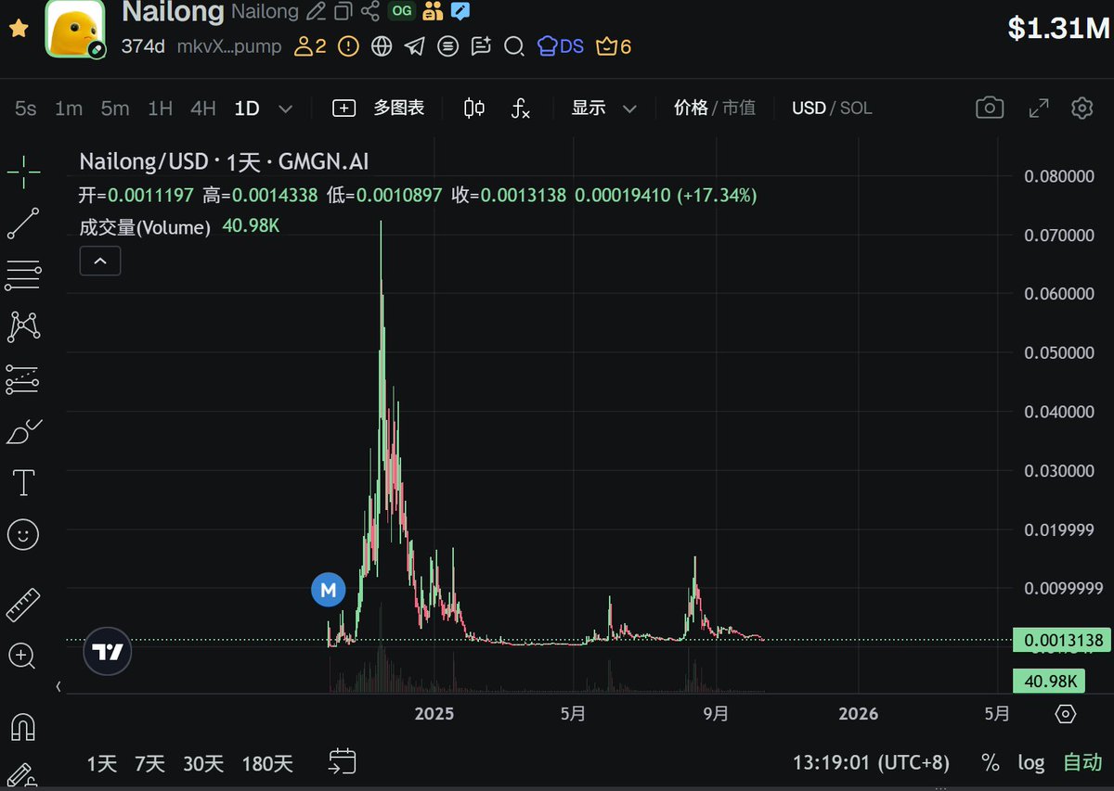Open the Telegram share icon
The image size is (1114, 791).
click(414, 46)
